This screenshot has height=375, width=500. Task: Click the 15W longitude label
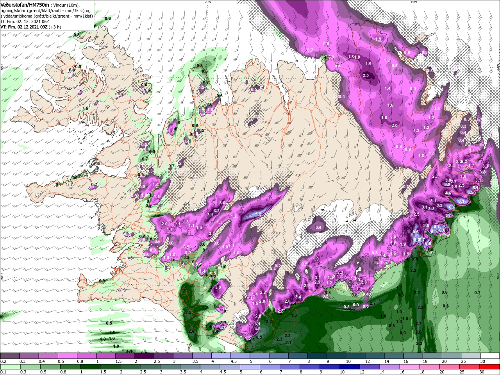414,2
